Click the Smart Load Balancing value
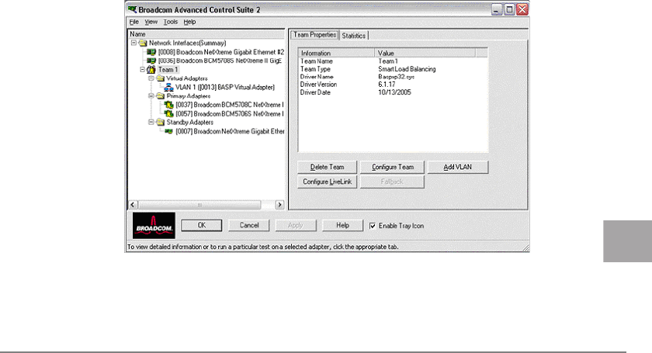 pyautogui.click(x=407, y=69)
